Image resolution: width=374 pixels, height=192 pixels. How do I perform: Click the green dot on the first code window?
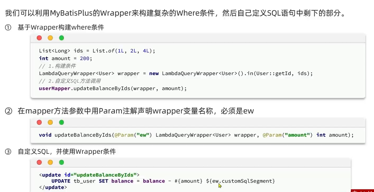click(61, 38)
